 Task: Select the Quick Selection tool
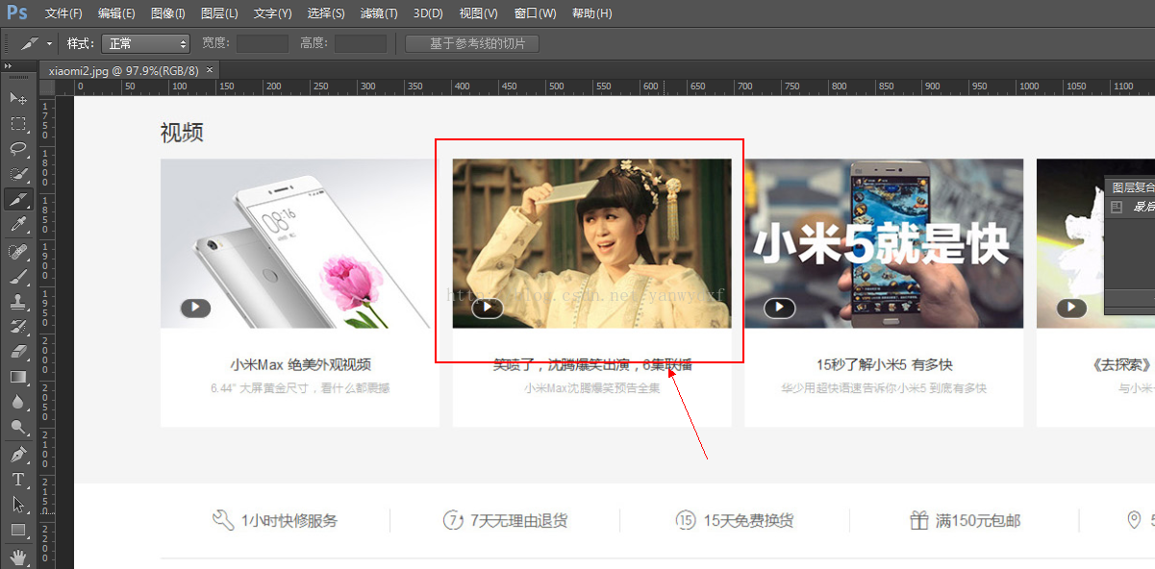(x=18, y=174)
